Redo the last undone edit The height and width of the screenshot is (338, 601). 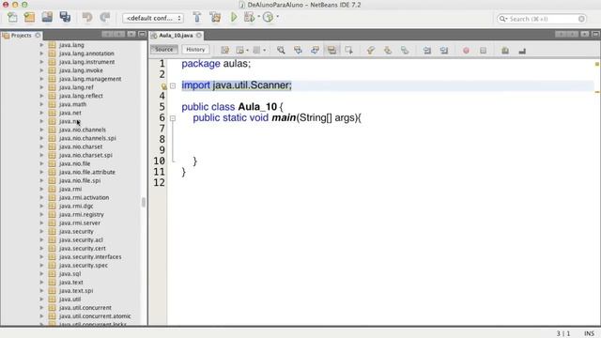[104, 17]
